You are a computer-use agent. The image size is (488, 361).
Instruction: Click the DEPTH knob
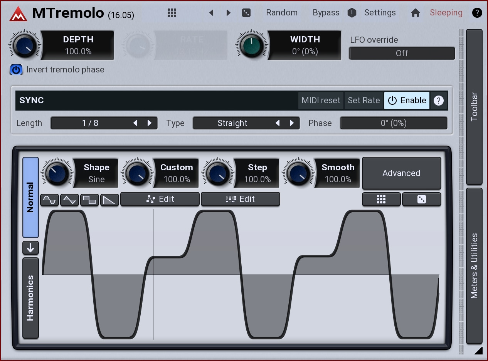(25, 45)
